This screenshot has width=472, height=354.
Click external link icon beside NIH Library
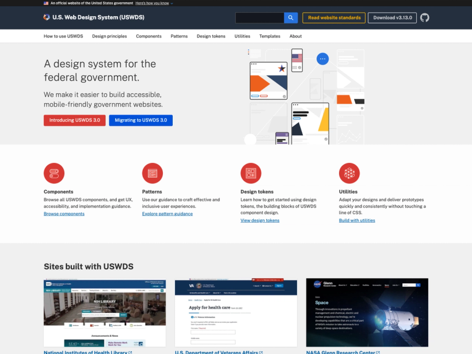coord(130,352)
